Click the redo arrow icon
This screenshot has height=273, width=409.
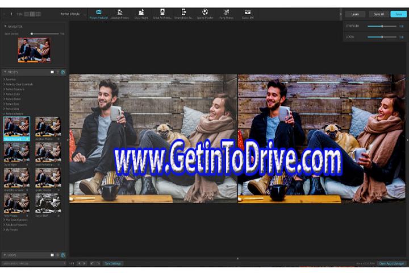pos(98,263)
